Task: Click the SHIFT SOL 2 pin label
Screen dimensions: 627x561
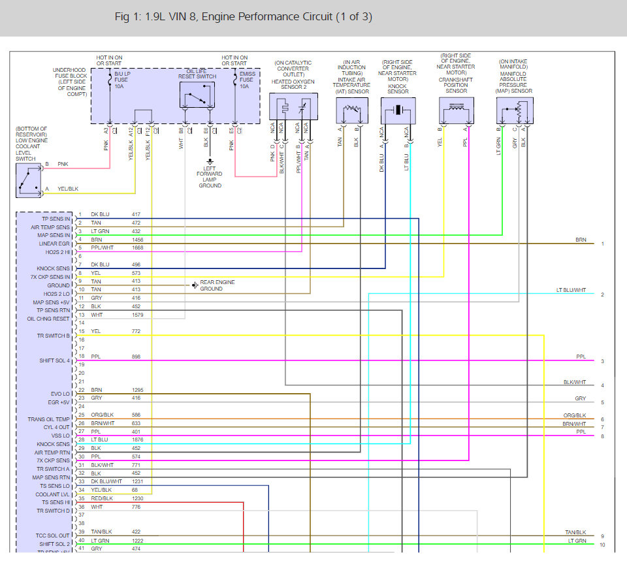Action: (x=54, y=544)
